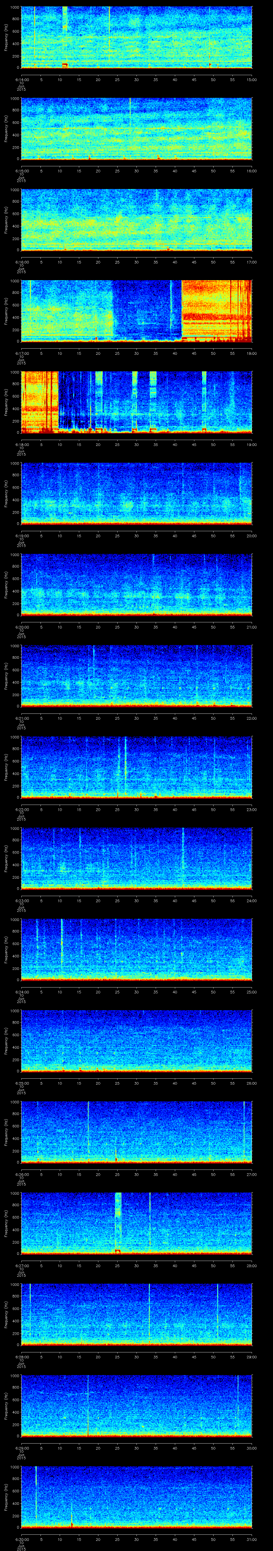The height and width of the screenshot is (1551, 273).
Task: Click the 6:29:00 start time label
Action: click(22, 1448)
